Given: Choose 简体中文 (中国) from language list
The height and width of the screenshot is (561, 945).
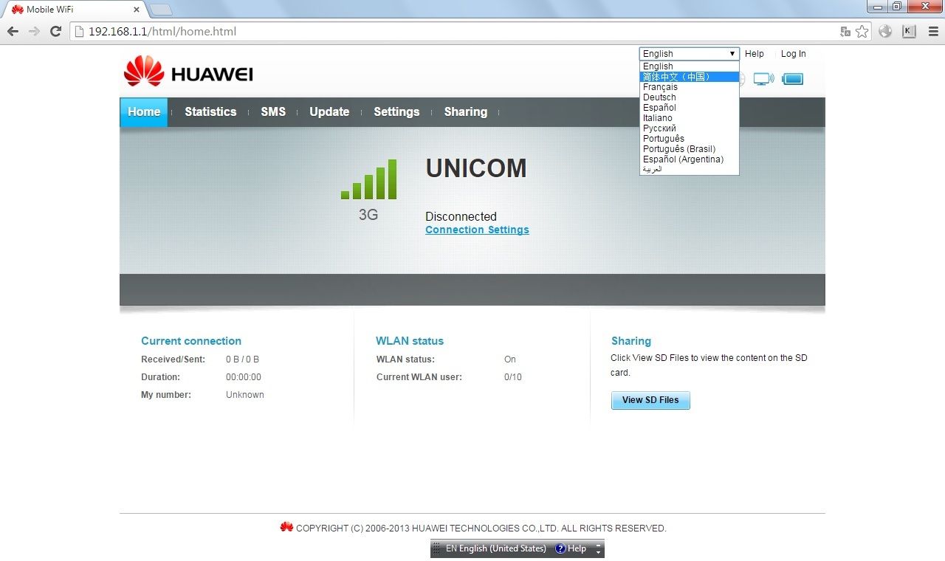Looking at the screenshot, I should (690, 77).
